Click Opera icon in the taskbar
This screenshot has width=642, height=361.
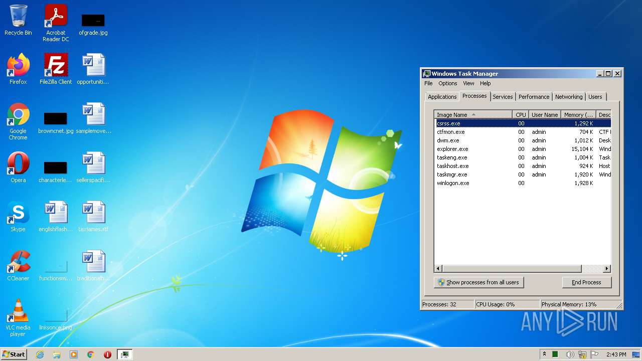[107, 354]
